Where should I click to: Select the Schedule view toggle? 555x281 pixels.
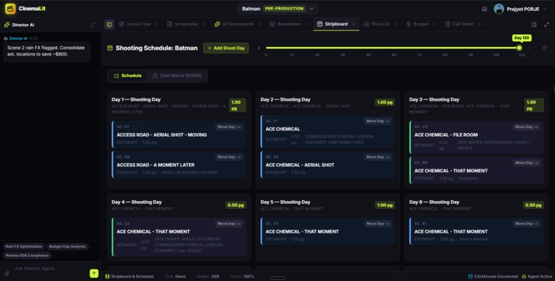point(127,76)
